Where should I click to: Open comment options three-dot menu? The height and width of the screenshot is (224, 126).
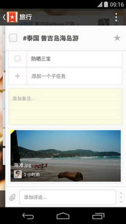[x=121, y=197]
